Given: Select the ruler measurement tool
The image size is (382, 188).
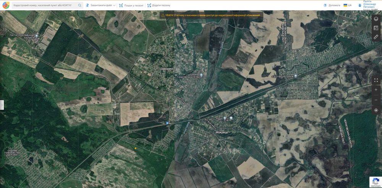Looking at the screenshot, I should click(x=376, y=37).
